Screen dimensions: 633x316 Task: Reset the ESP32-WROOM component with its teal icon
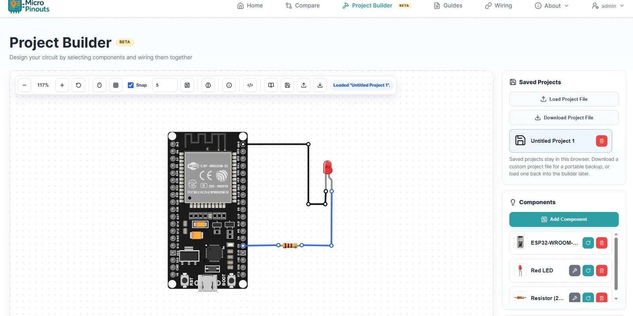click(588, 243)
